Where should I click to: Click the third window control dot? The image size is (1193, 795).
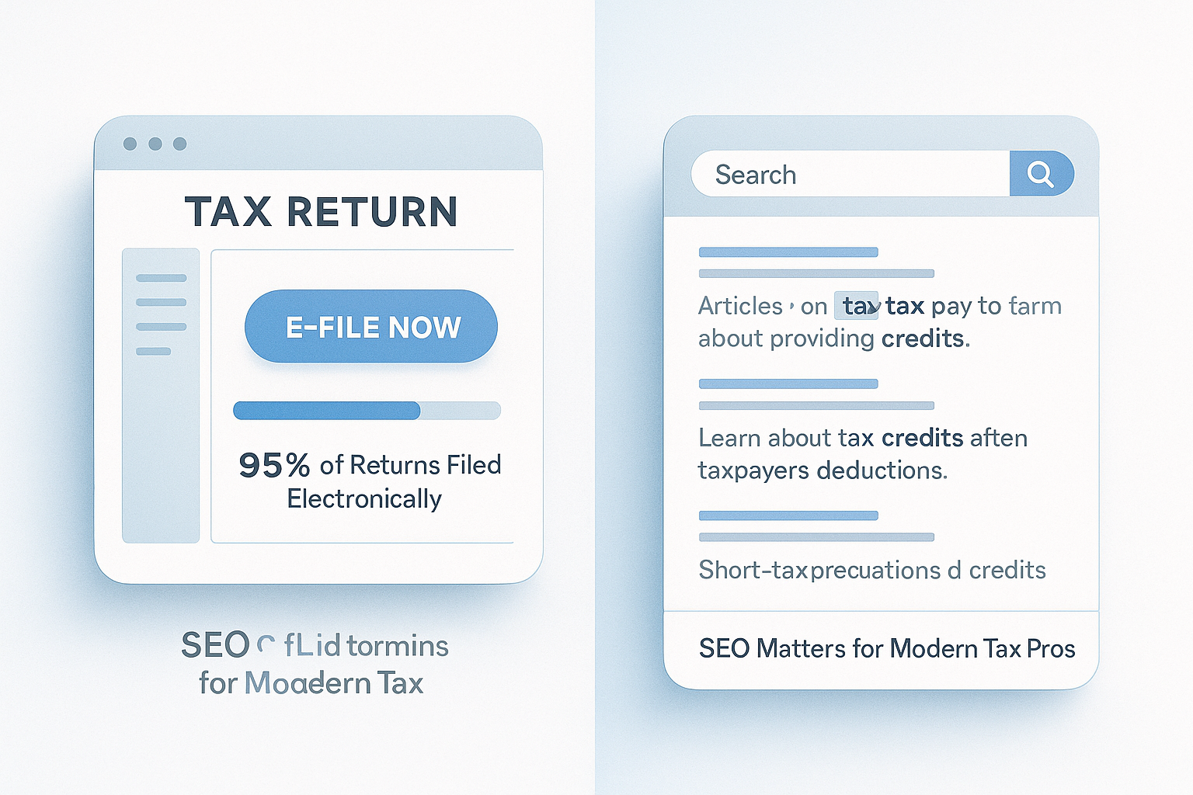click(180, 144)
